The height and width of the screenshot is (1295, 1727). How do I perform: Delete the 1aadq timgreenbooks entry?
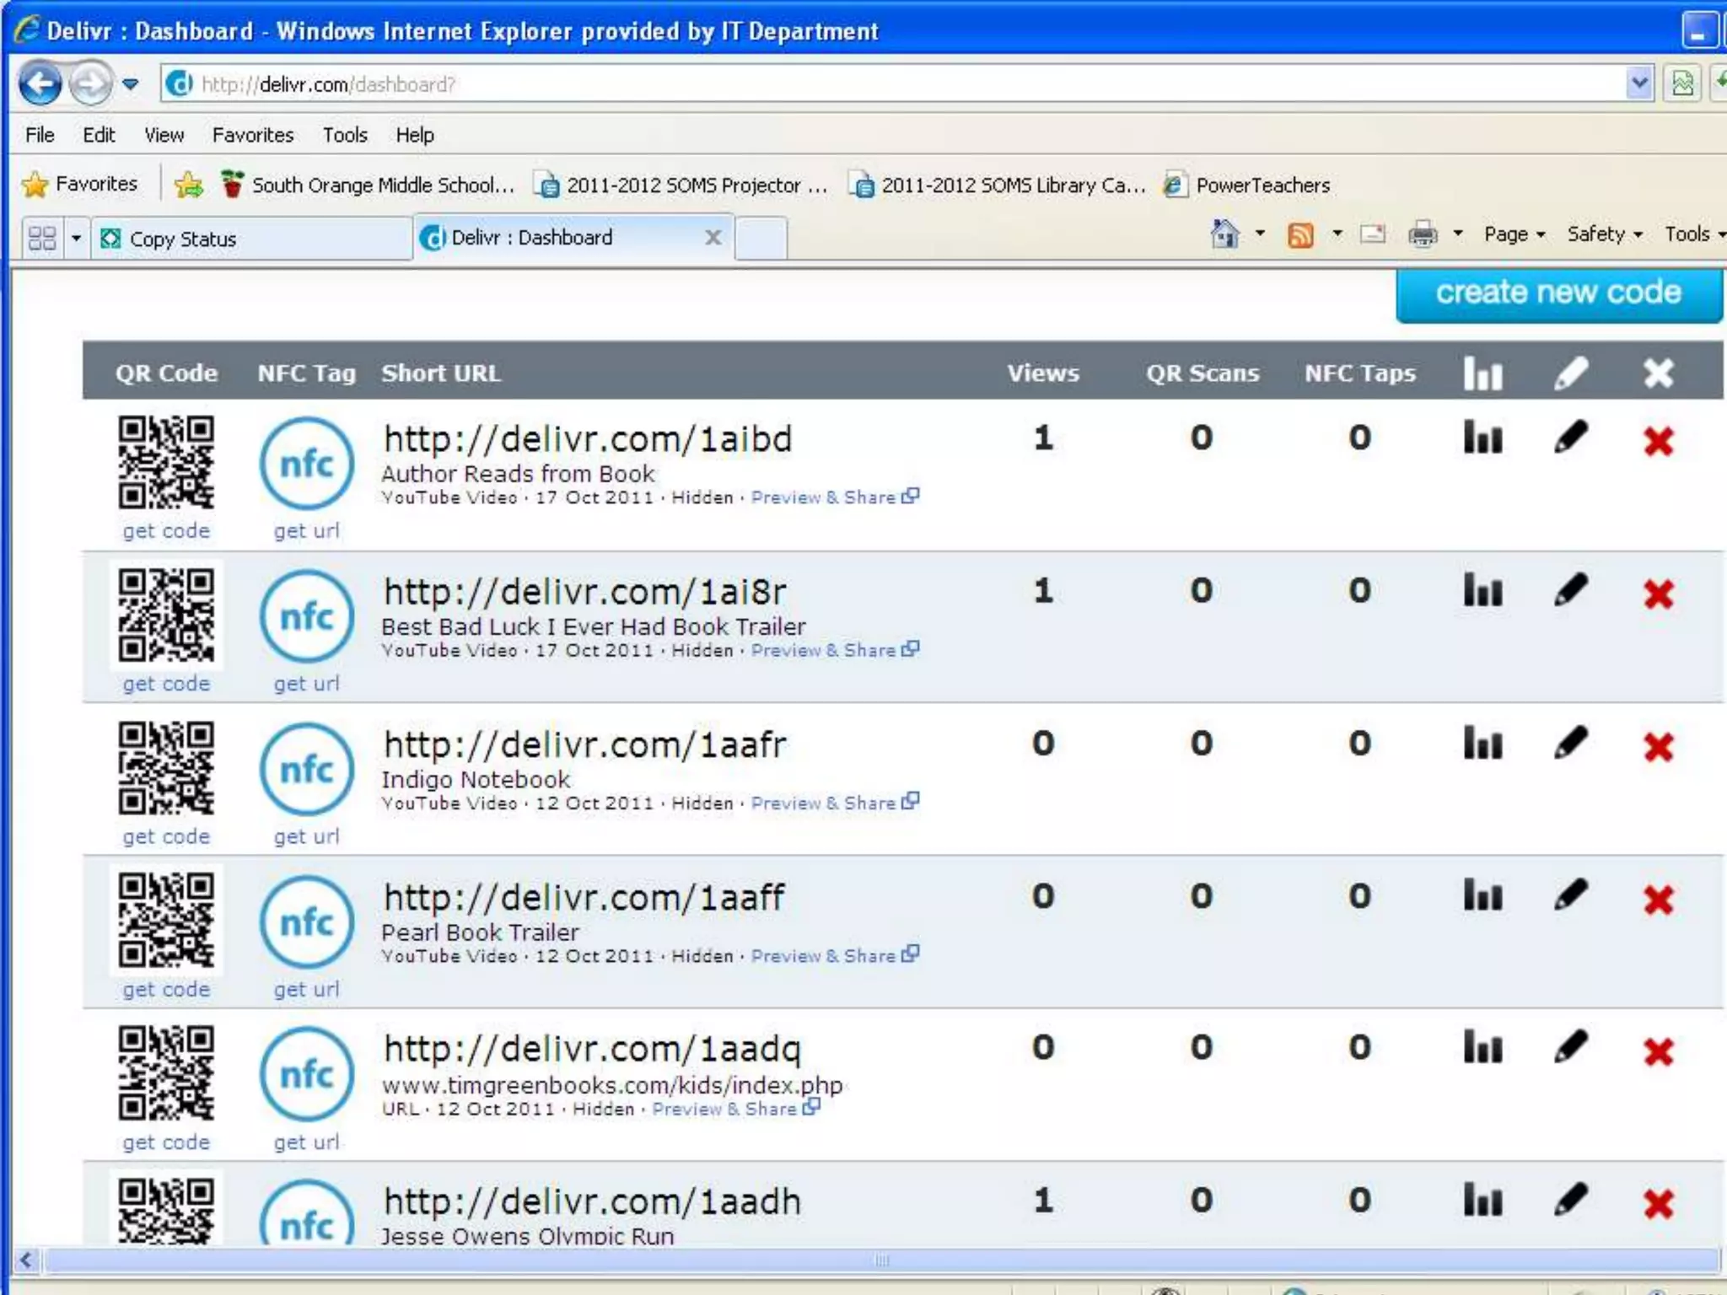(x=1658, y=1051)
